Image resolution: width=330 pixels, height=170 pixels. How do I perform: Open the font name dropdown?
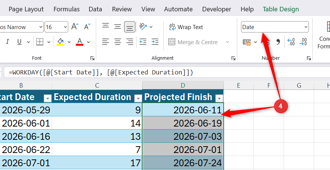click(41, 27)
